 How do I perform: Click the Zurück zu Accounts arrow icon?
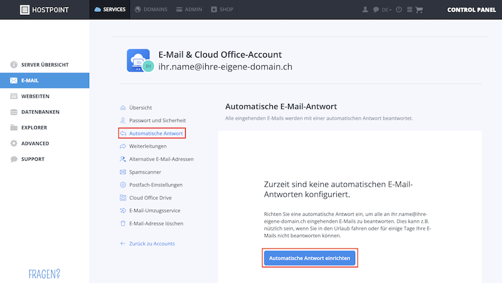(123, 244)
